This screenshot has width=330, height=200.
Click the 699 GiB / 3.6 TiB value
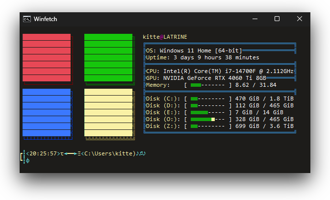[x=264, y=126]
